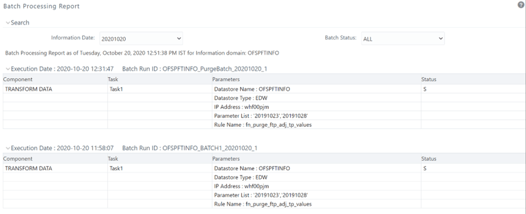The width and height of the screenshot is (526, 214).
Task: Open the Batch Status dropdown
Action: tap(403, 38)
